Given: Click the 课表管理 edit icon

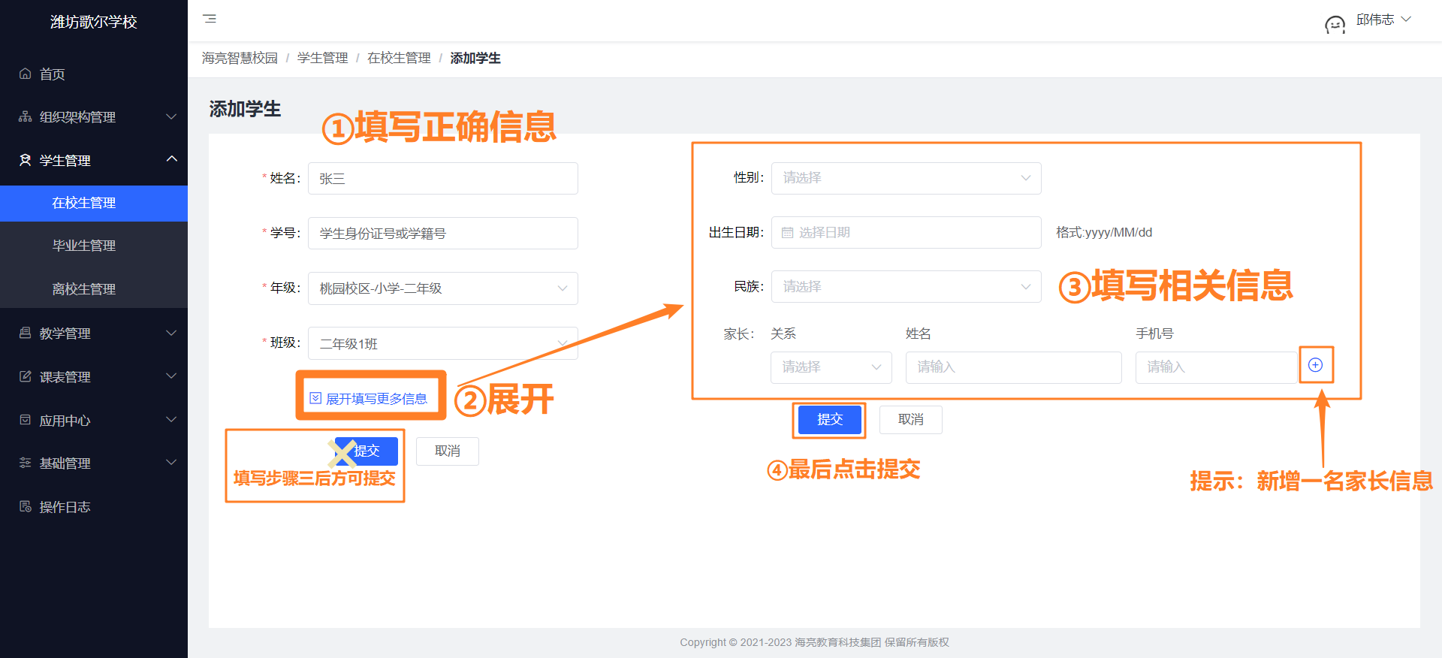Looking at the screenshot, I should pos(26,376).
